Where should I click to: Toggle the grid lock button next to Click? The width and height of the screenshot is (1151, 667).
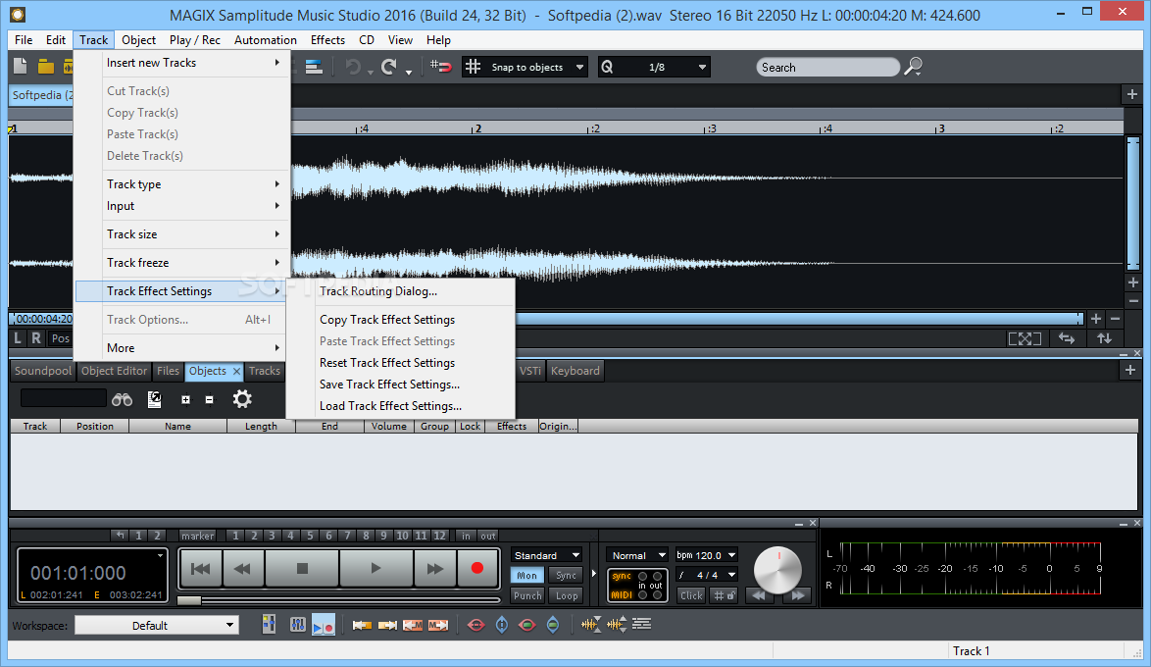(725, 595)
